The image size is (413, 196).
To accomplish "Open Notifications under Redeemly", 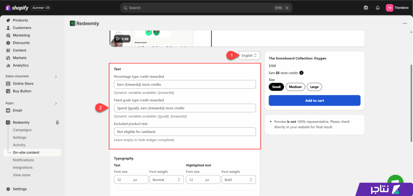I will click(23, 160).
